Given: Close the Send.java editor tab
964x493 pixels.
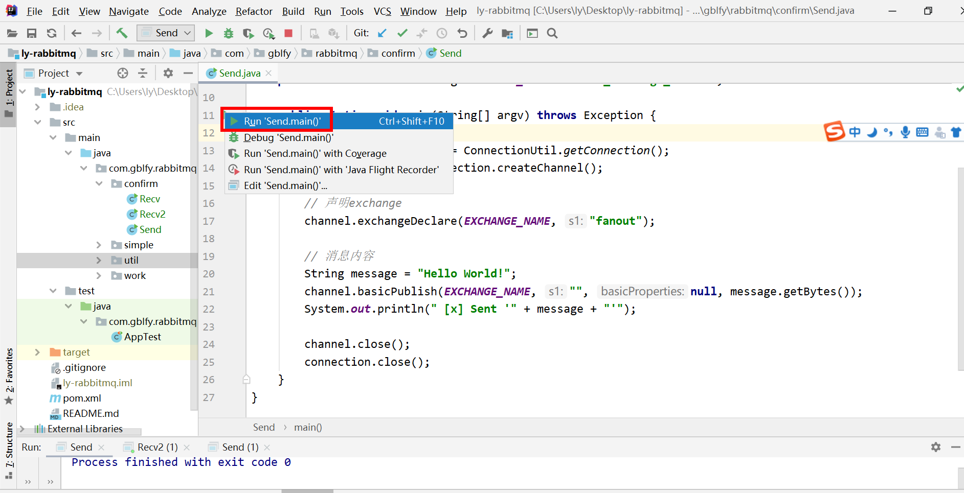Looking at the screenshot, I should tap(268, 73).
